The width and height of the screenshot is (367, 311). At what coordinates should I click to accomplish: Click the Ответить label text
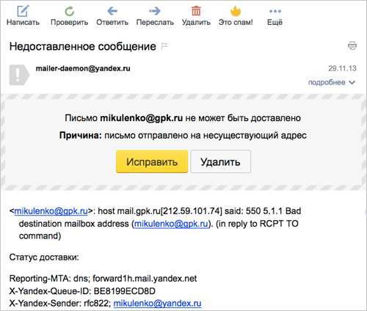coord(112,22)
